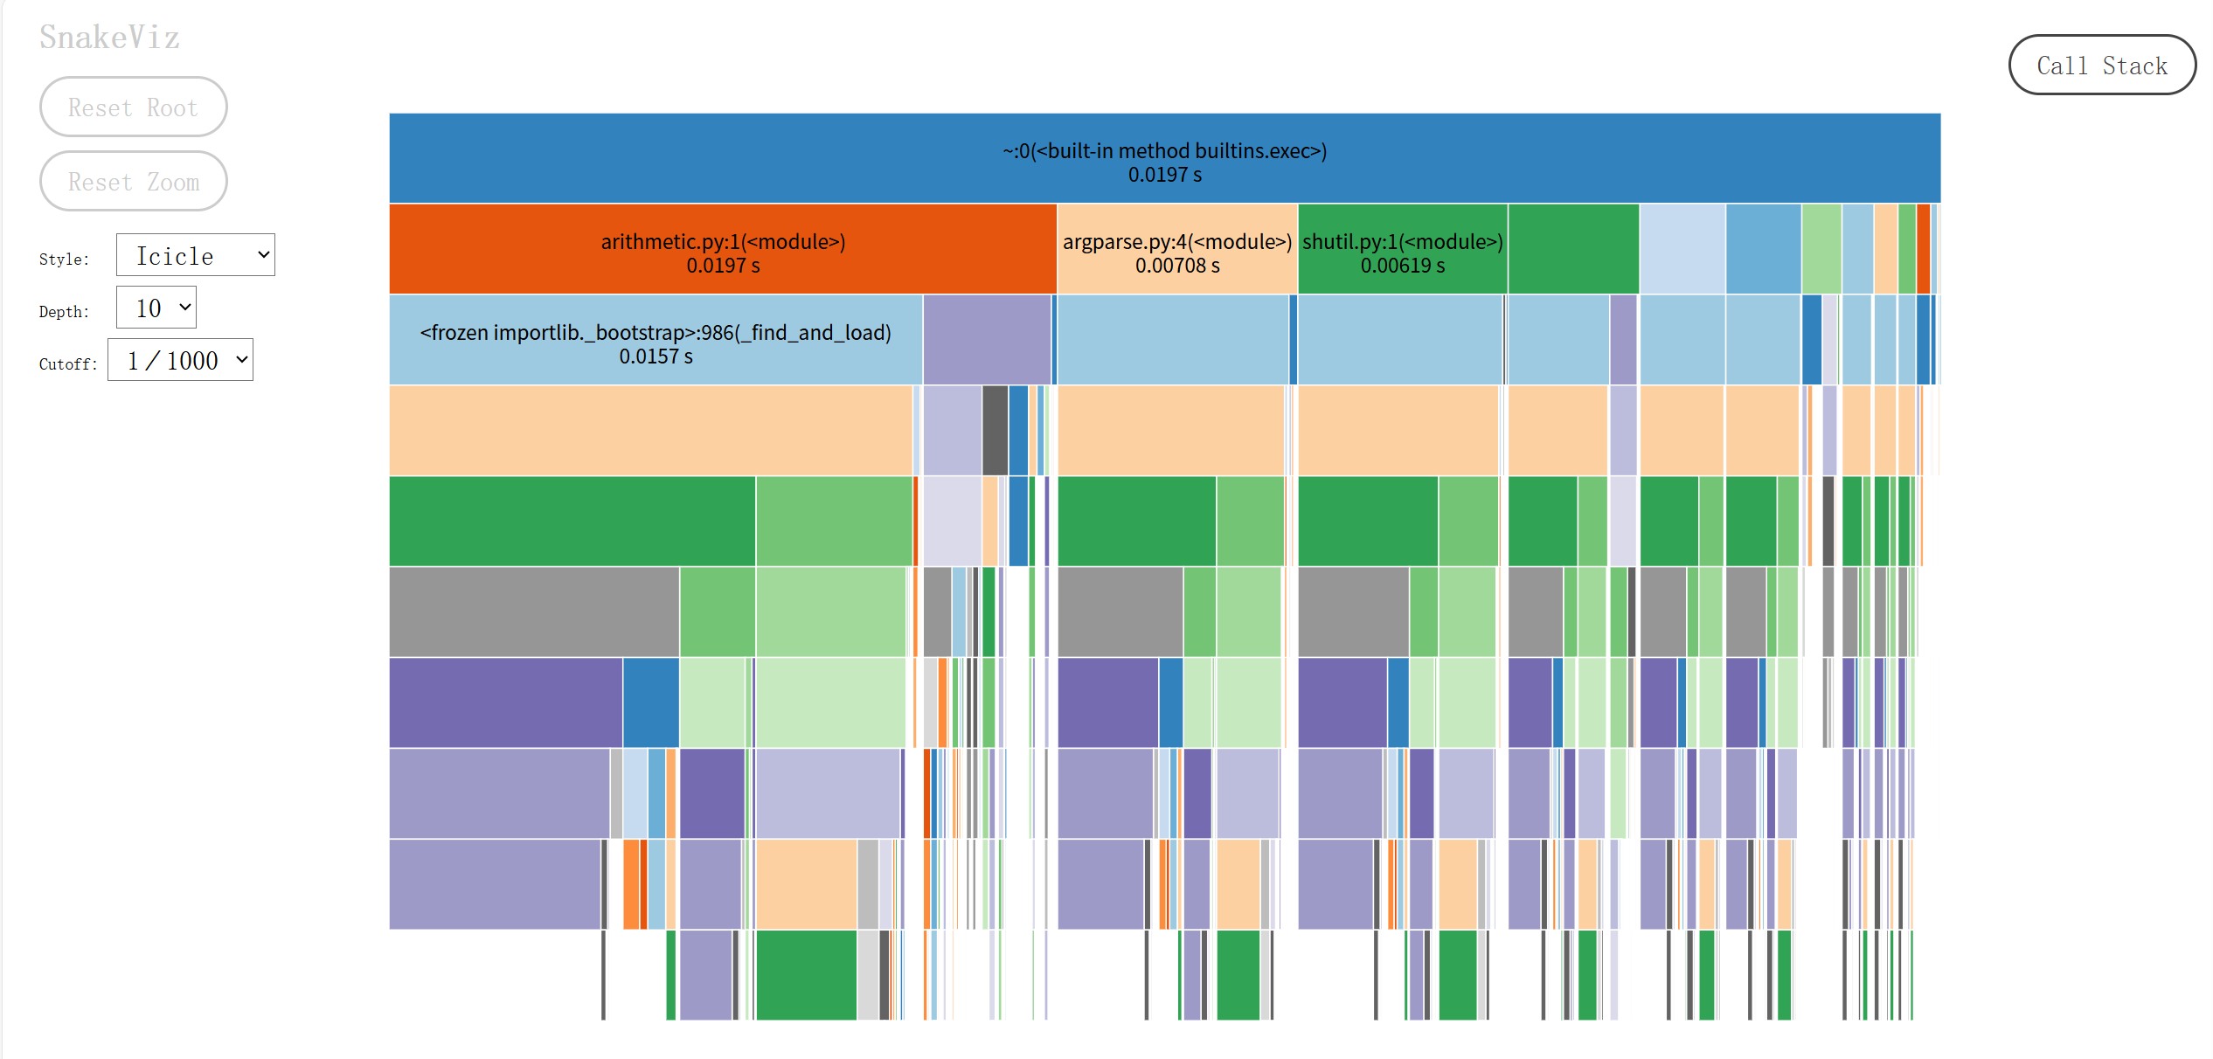
Task: Open the Cutoff dropdown showing 1/1000
Action: [x=181, y=360]
